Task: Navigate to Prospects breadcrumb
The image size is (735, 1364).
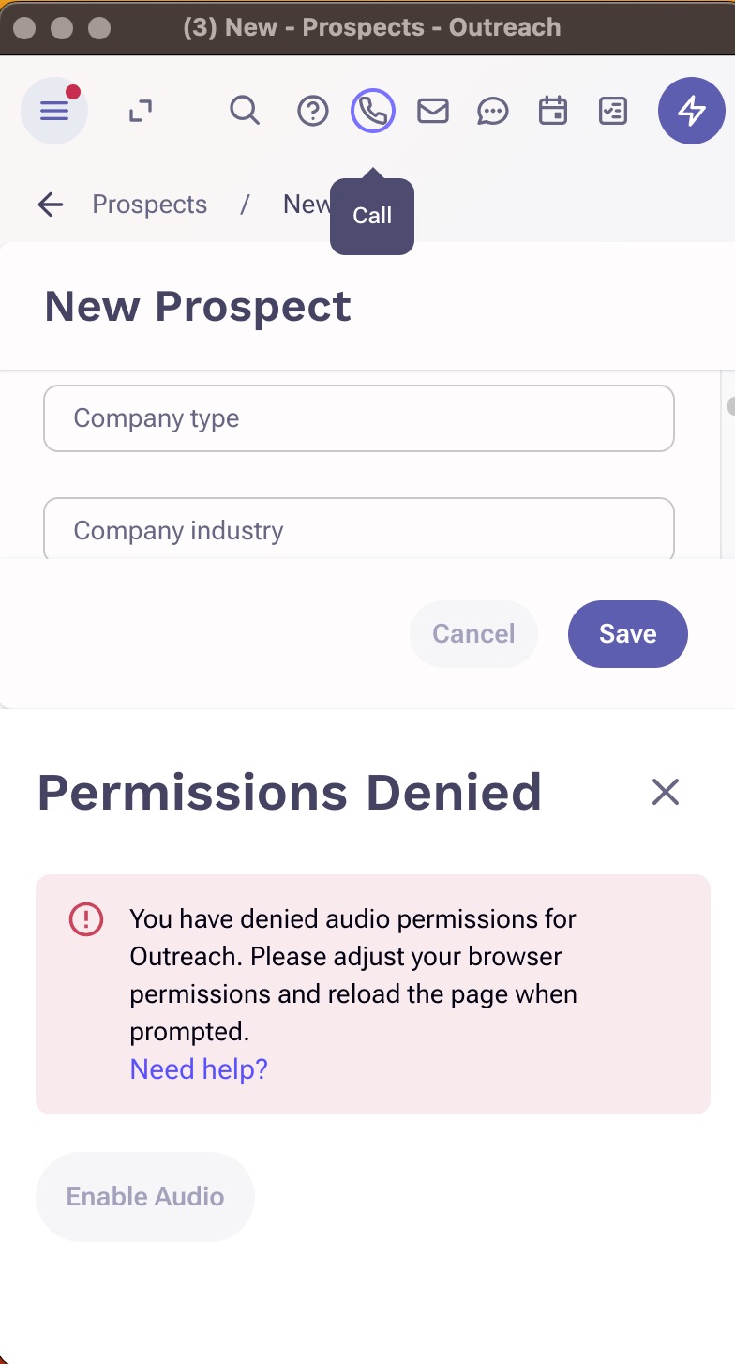Action: pos(150,205)
